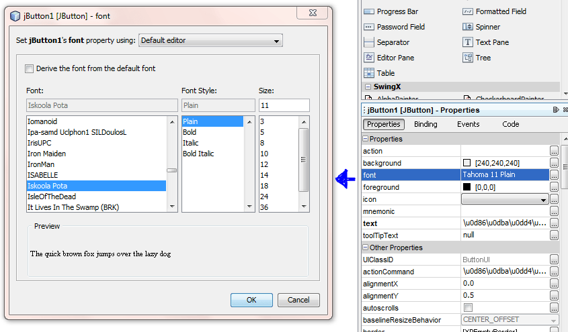
Task: Select Iron Maiden in the font list
Action: click(x=47, y=154)
